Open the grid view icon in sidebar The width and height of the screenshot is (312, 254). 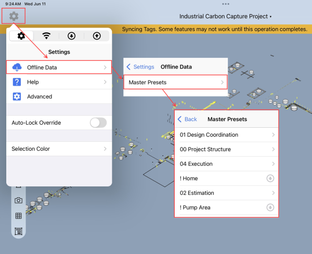pyautogui.click(x=19, y=216)
